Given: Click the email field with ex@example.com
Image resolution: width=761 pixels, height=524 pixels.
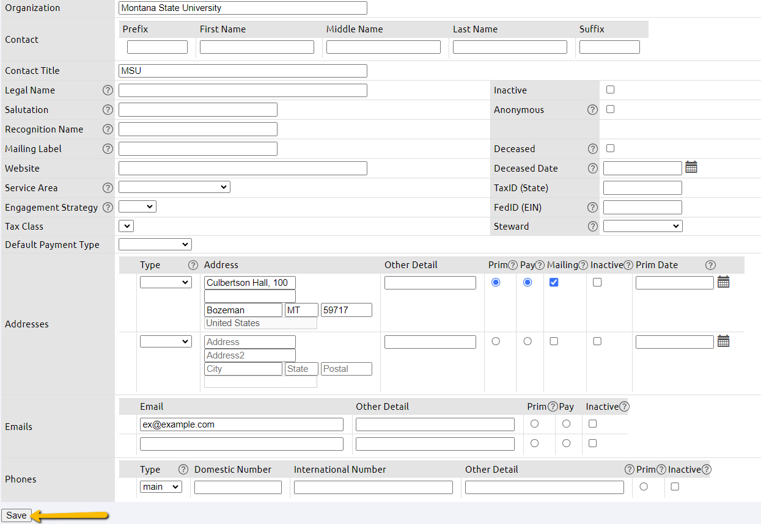Looking at the screenshot, I should coord(241,424).
